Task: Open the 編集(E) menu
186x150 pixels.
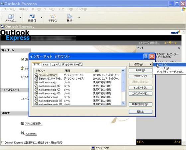Action: [24, 9]
